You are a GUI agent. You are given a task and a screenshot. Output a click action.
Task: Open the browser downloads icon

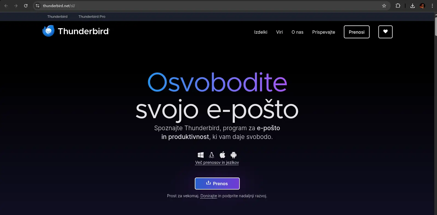point(412,6)
